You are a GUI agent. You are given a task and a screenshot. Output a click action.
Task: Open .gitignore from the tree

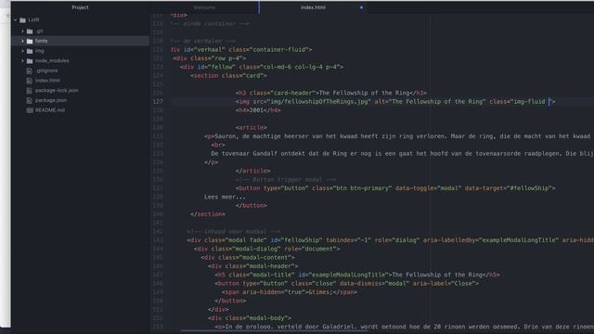[46, 71]
